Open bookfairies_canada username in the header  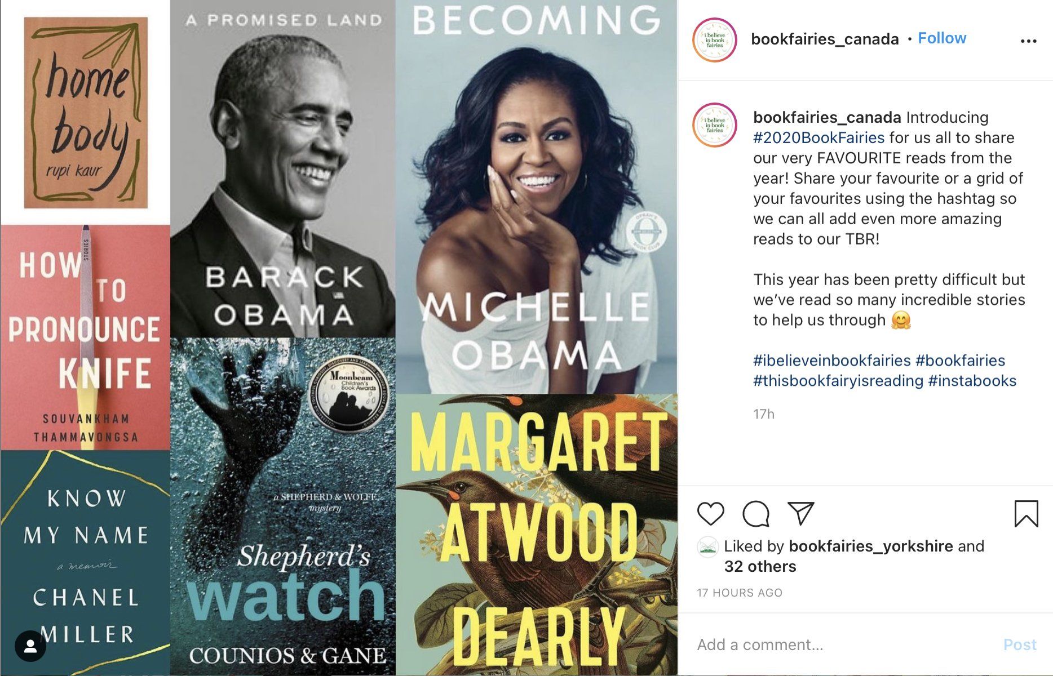coord(825,39)
